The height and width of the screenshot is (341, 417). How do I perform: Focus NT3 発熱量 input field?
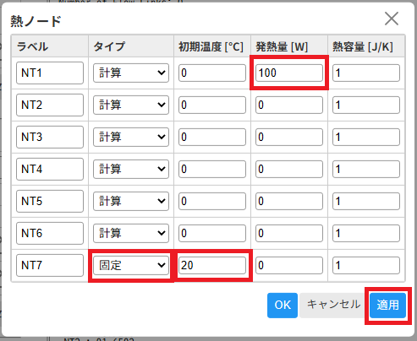click(x=289, y=137)
